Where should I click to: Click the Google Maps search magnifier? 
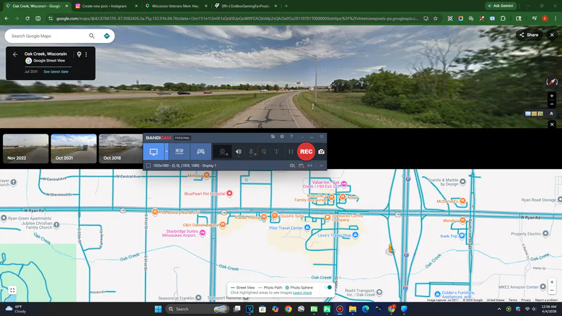tap(92, 36)
